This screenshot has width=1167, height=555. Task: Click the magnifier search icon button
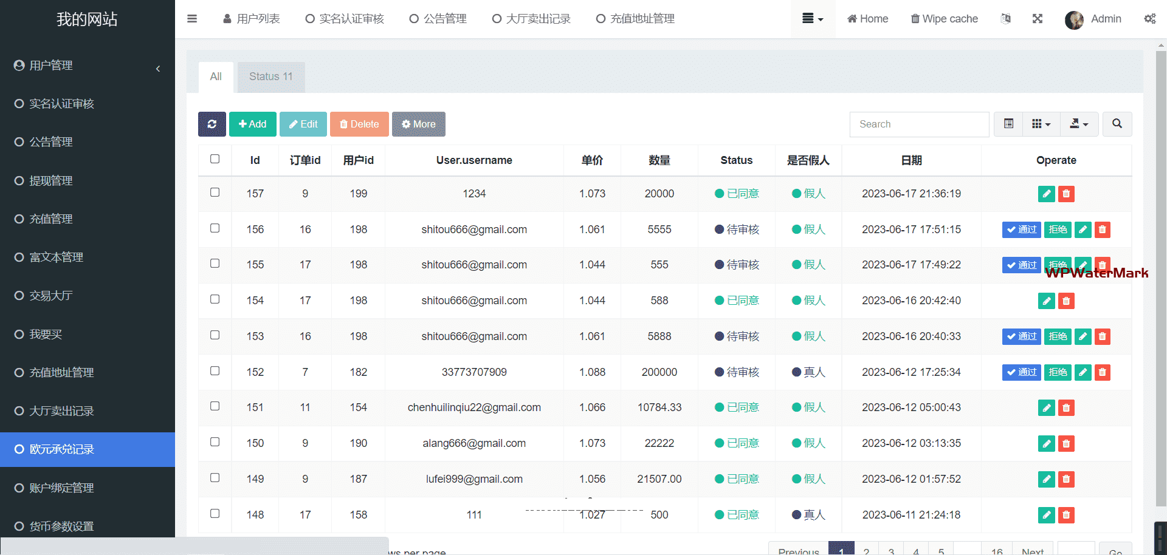pos(1117,124)
